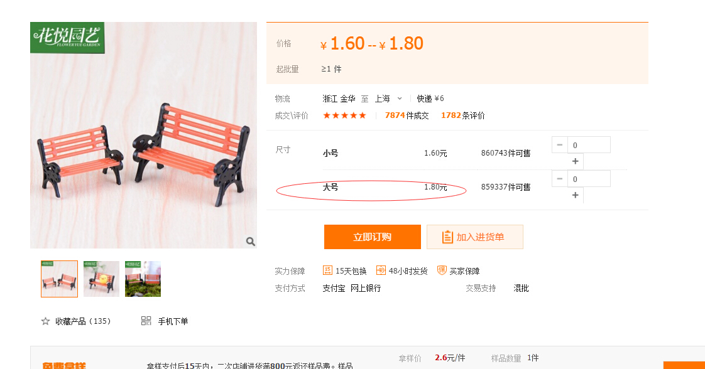Screen dimensions: 705x369
Task: Select the second product thumbnail with chick
Action: (102, 279)
